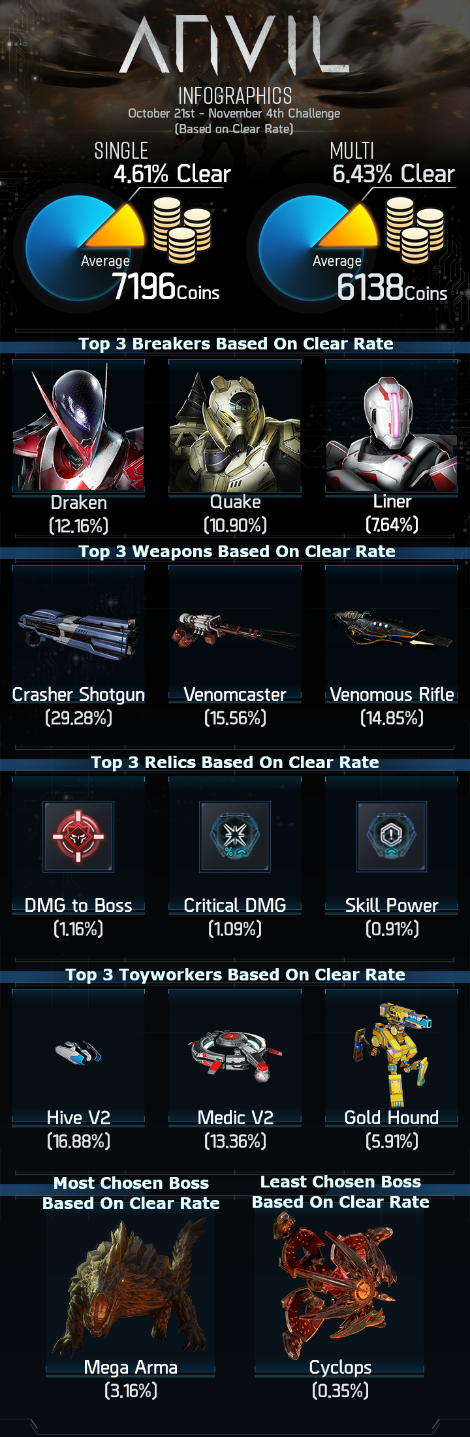Screen dimensions: 470x1437
Task: Select the Venomcaster weapon image
Action: click(235, 630)
